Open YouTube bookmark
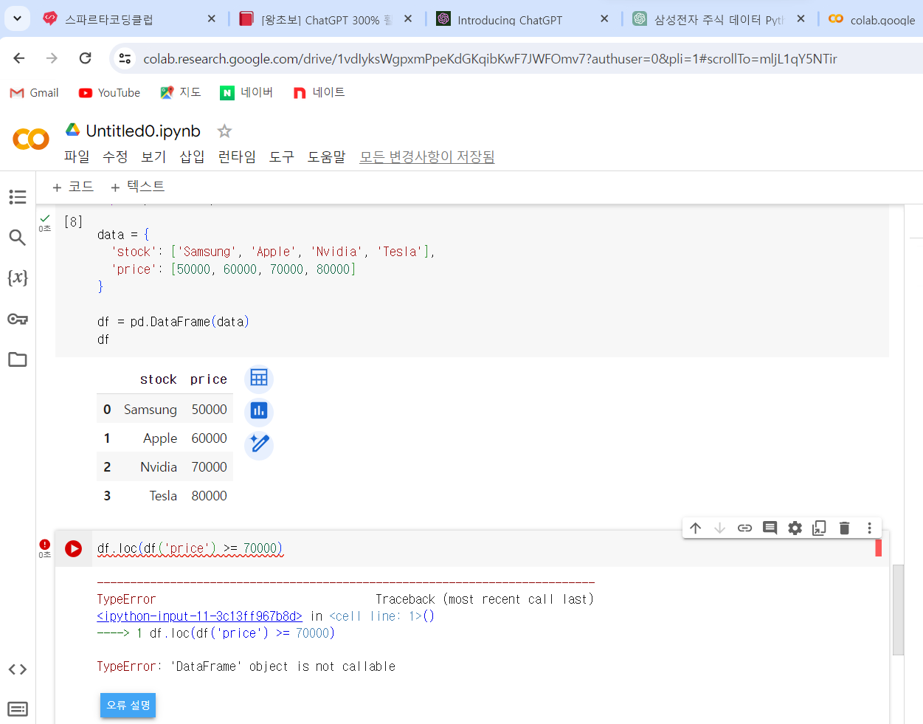This screenshot has height=724, width=923. [109, 92]
